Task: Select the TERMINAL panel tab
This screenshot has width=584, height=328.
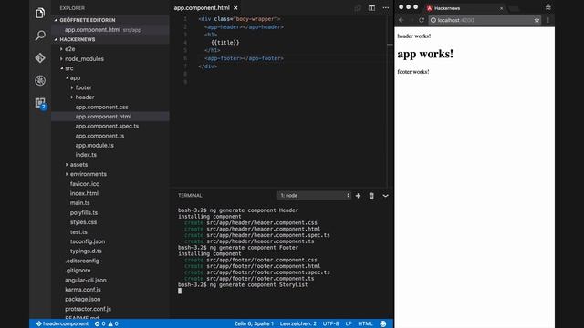Action: click(190, 196)
